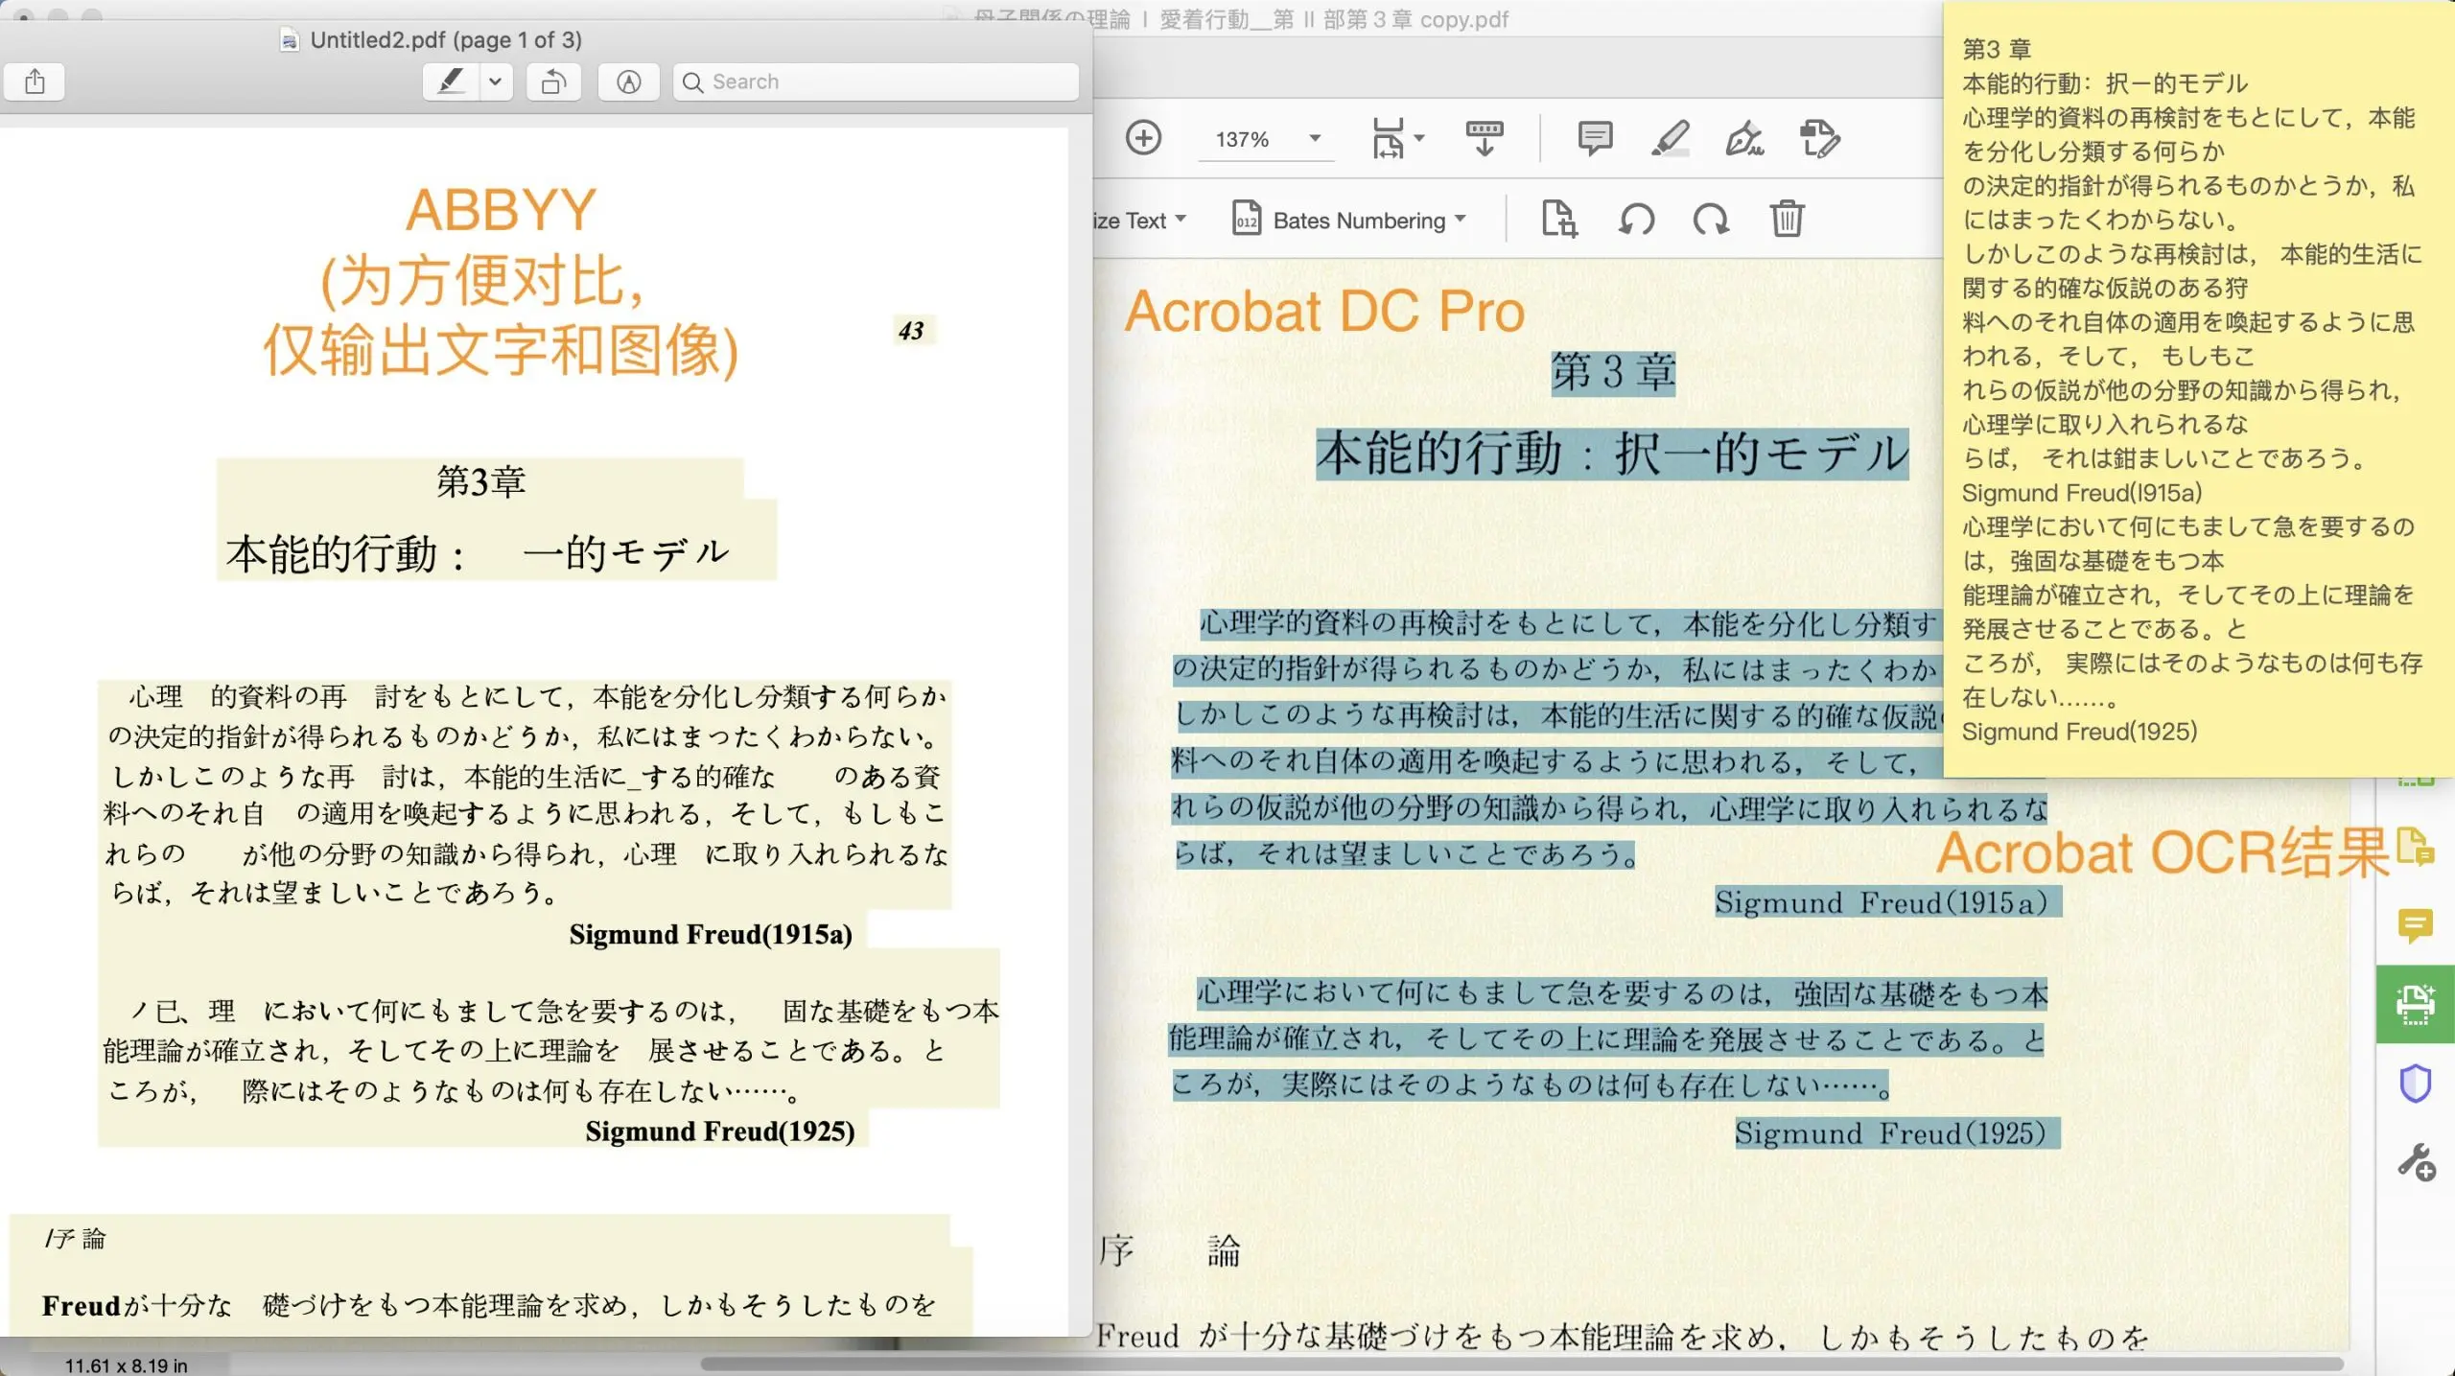Click page number 43 in the ABBYY page
This screenshot has width=2455, height=1376.
click(x=911, y=331)
